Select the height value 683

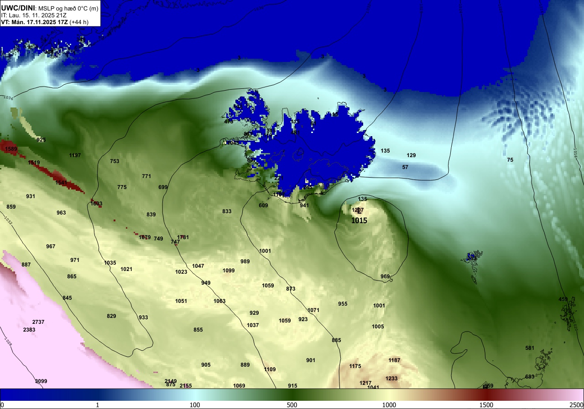tap(530, 377)
